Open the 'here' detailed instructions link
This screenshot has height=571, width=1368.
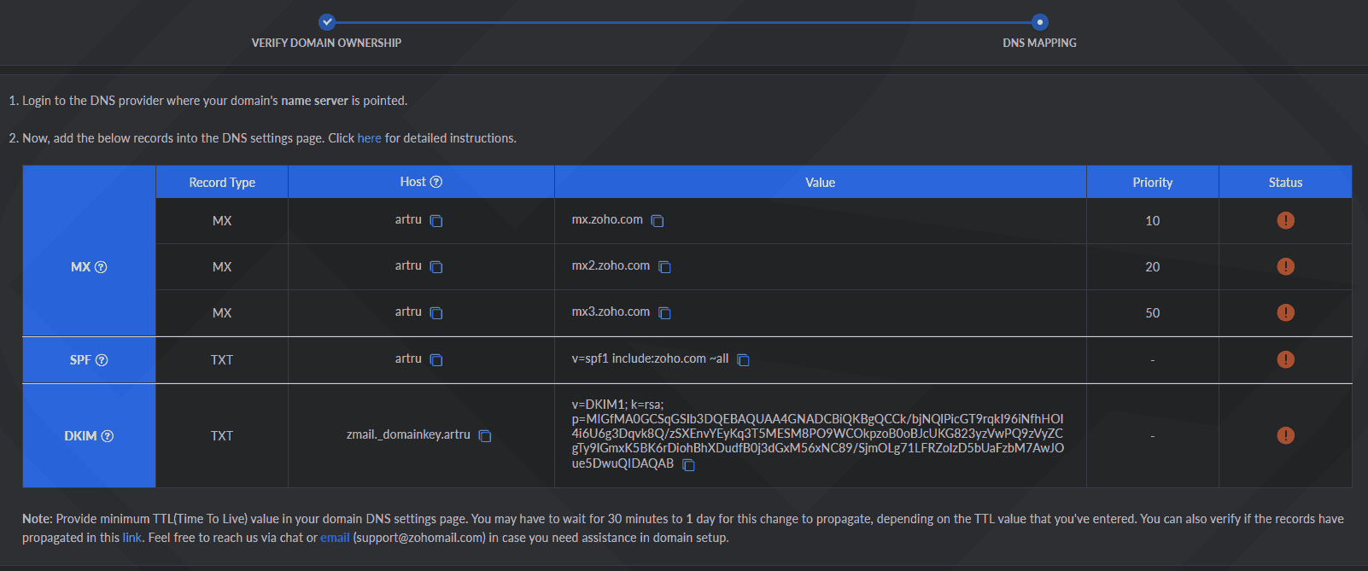click(369, 138)
